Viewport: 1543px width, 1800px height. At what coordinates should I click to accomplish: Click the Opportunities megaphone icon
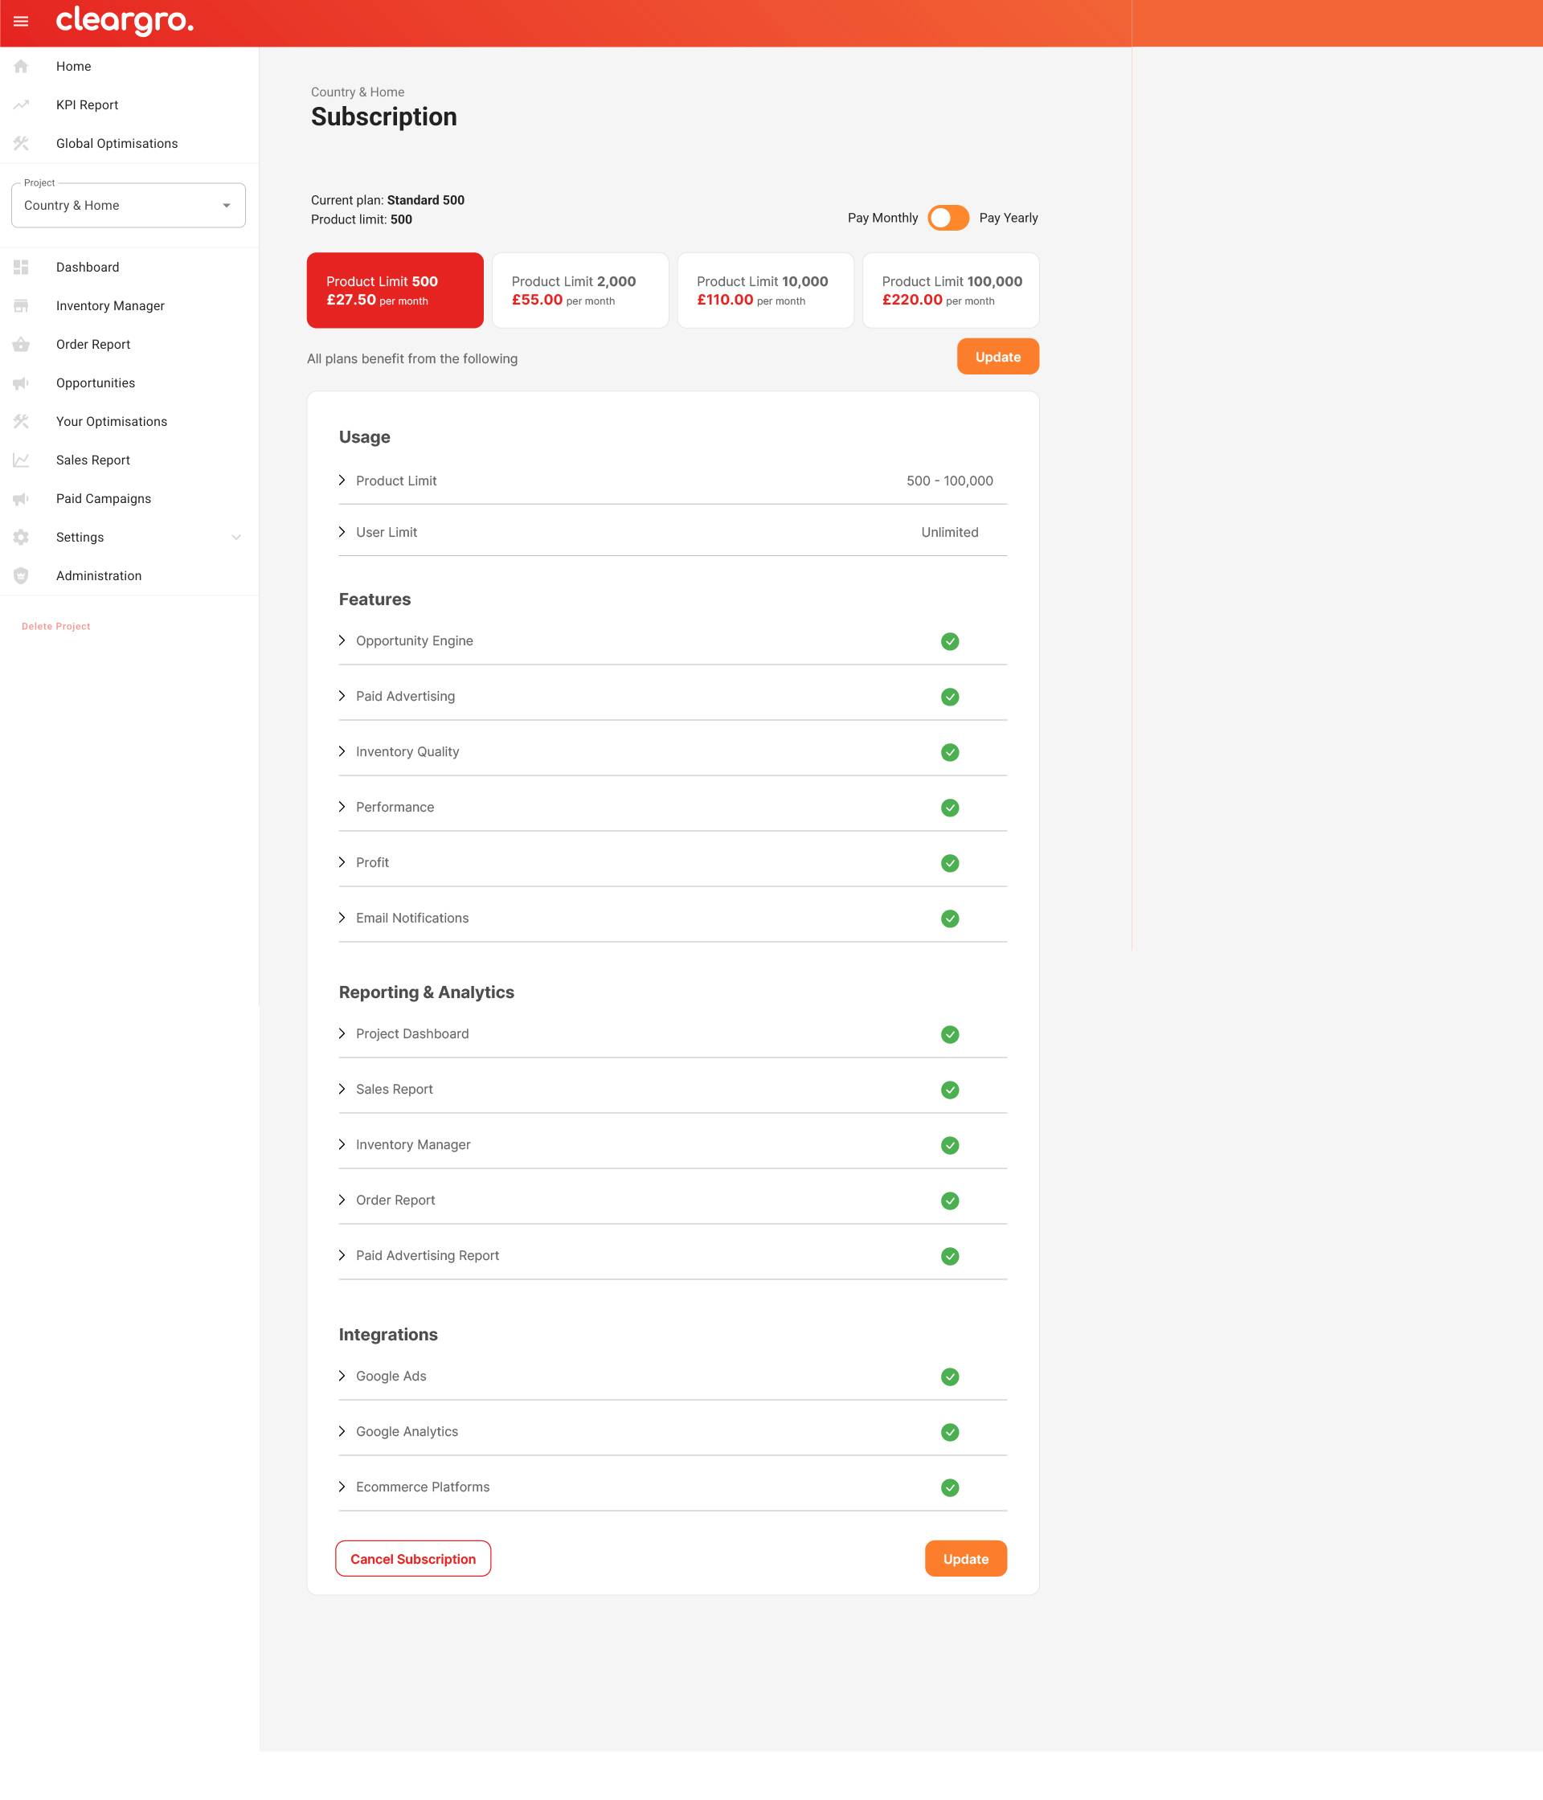point(21,383)
